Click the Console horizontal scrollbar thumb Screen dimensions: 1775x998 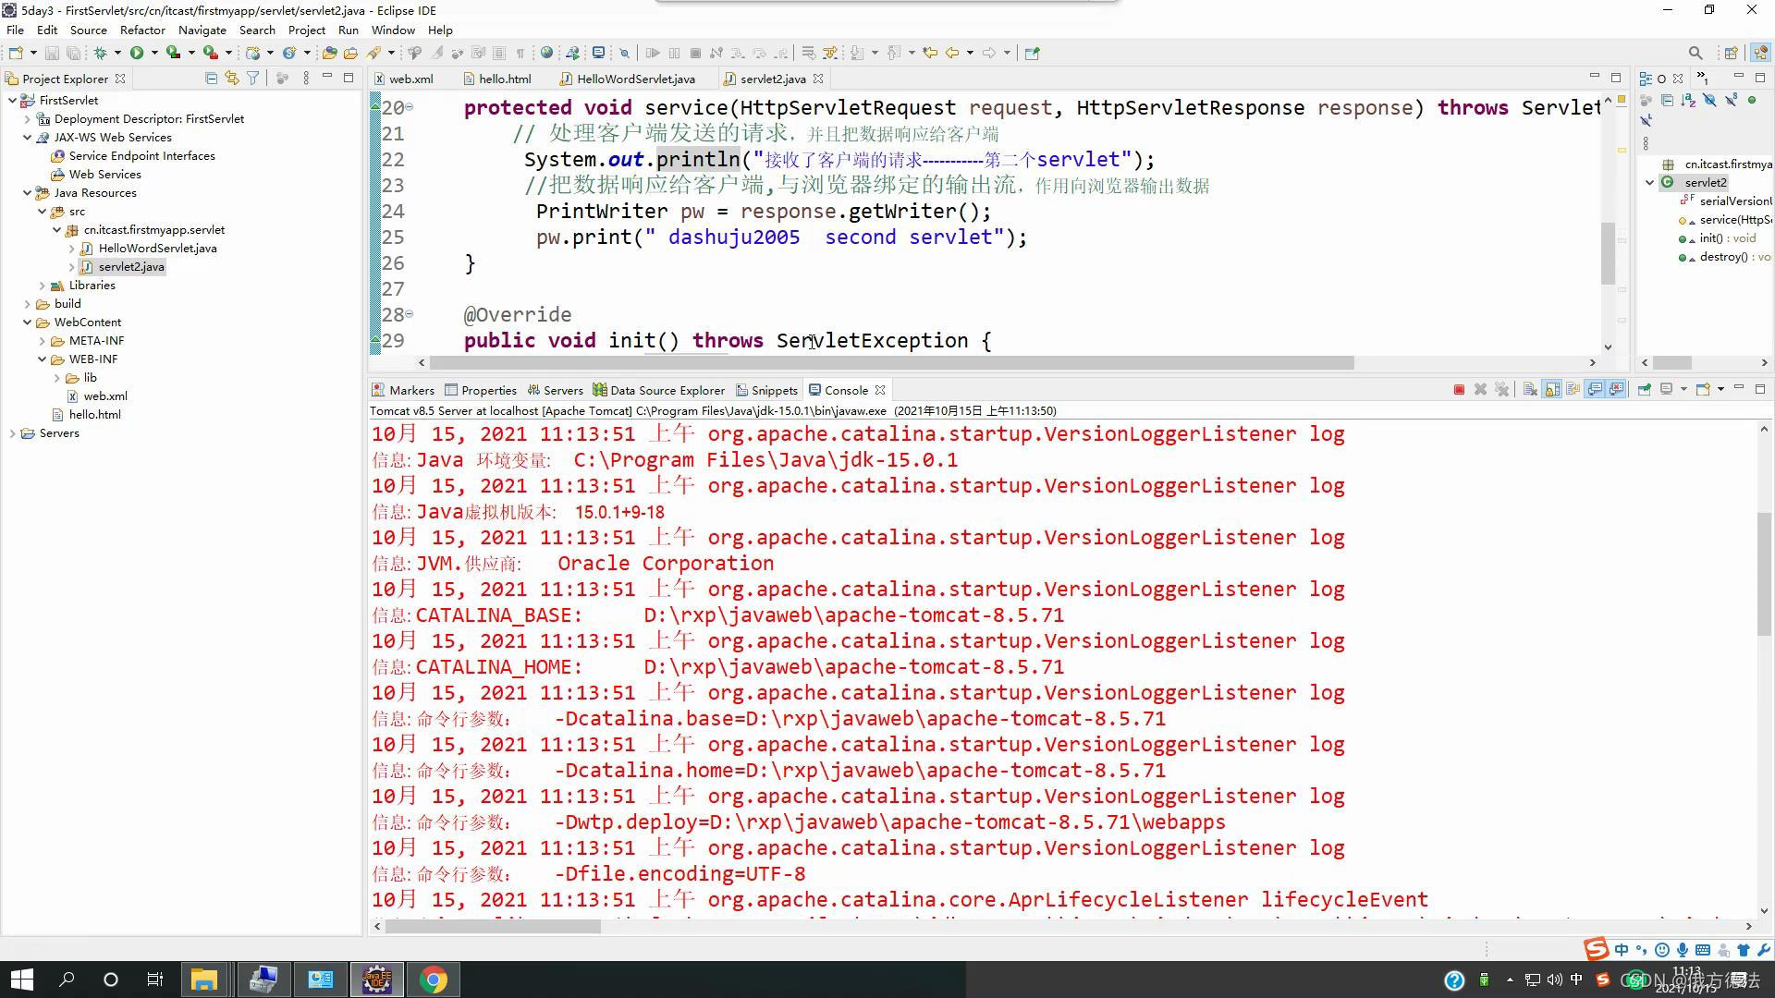pos(493,926)
